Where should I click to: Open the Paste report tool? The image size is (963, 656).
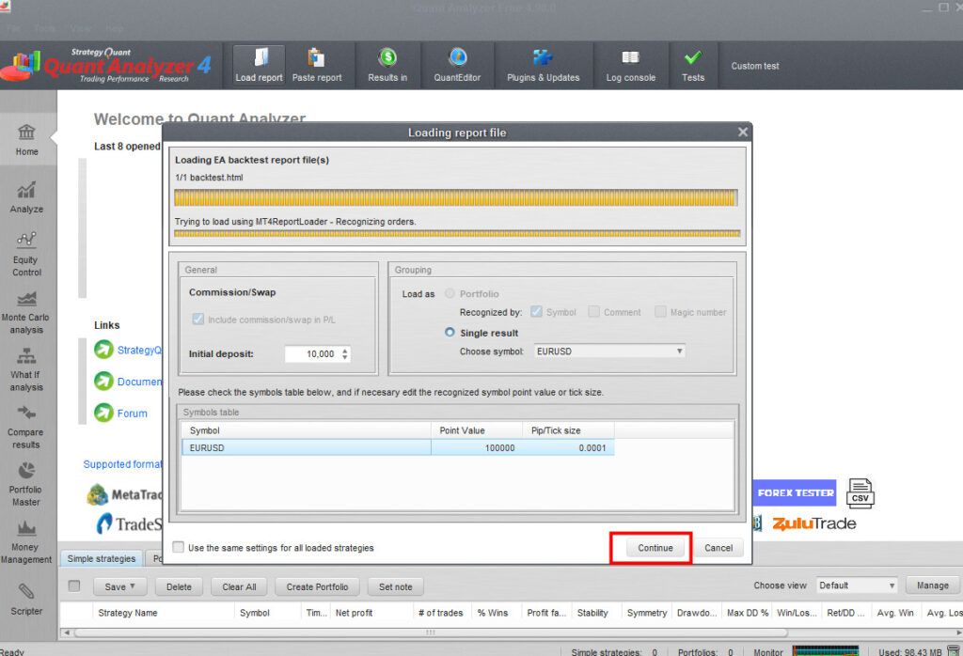(x=316, y=65)
